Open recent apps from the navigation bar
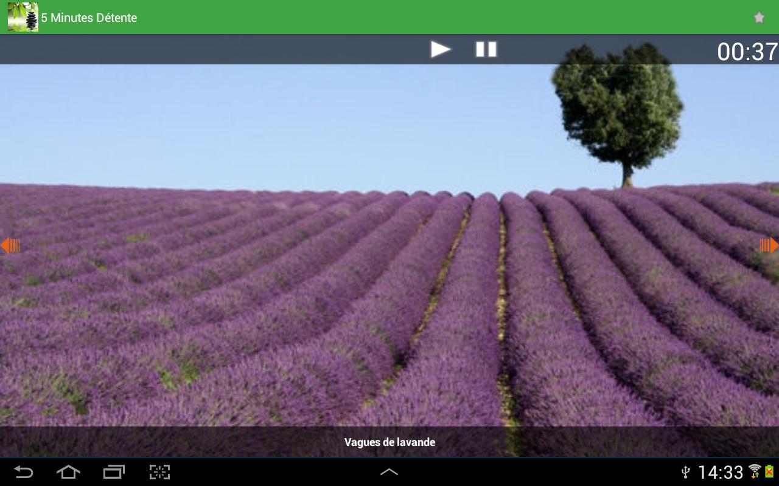The width and height of the screenshot is (779, 486). pos(113,471)
